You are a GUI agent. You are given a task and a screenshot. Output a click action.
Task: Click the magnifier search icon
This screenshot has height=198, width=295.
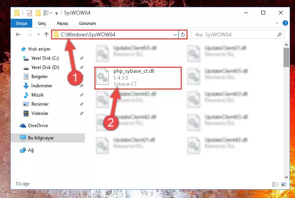tap(279, 34)
